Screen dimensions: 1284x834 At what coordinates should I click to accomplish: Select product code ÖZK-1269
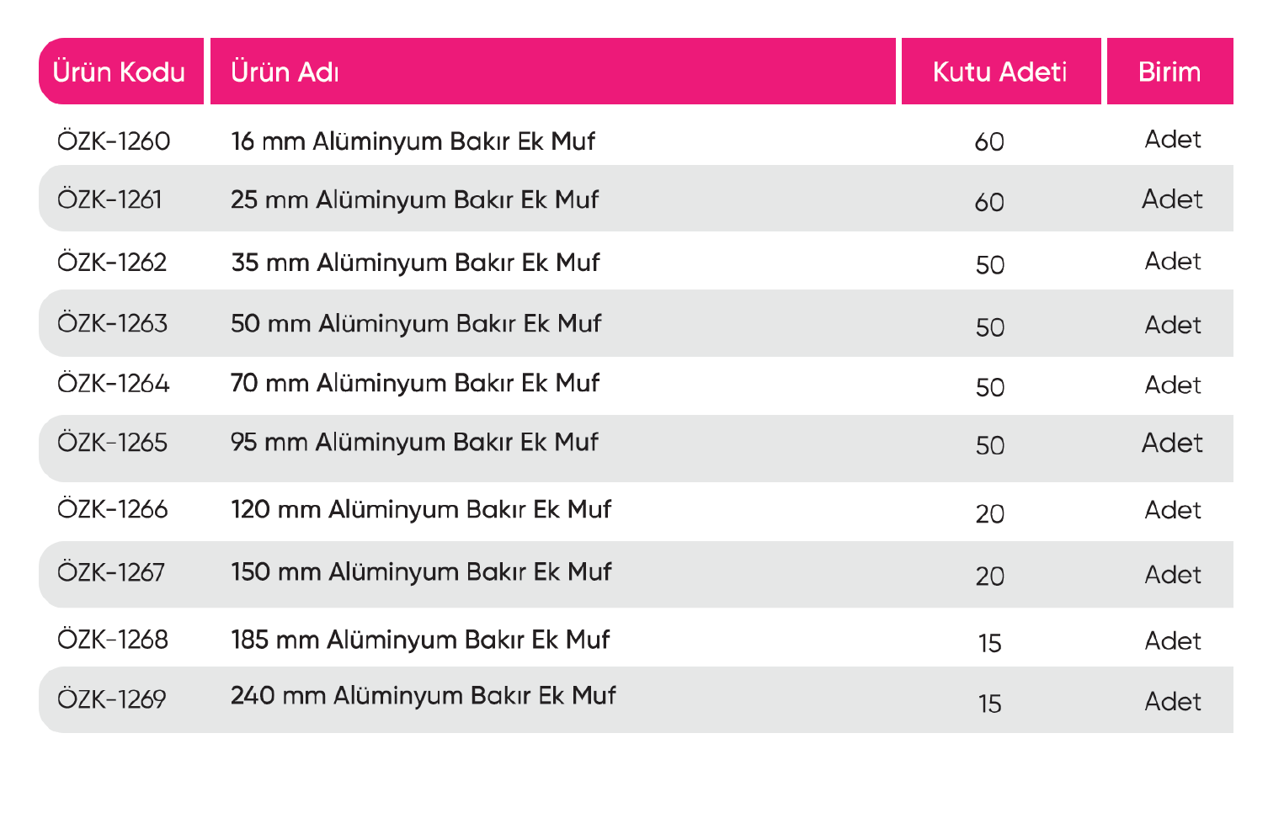click(x=111, y=699)
